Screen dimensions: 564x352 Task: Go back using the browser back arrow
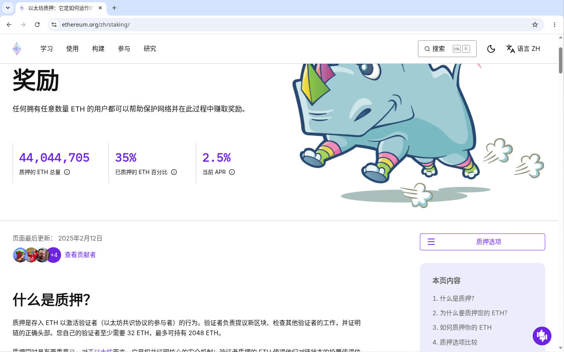pos(9,25)
